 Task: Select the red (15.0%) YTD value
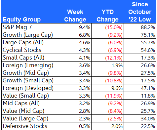[x=114, y=27]
